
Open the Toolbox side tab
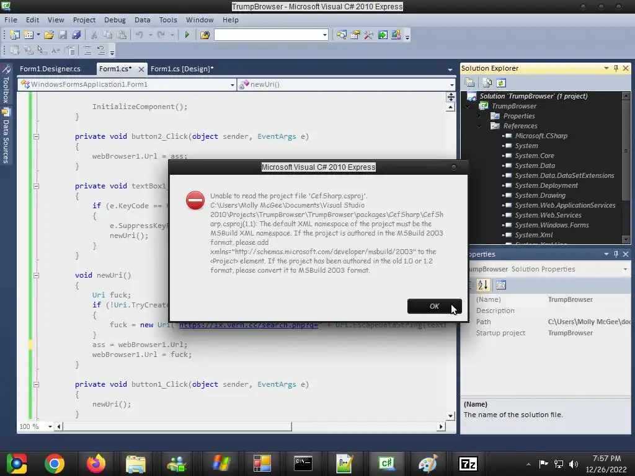(6, 84)
